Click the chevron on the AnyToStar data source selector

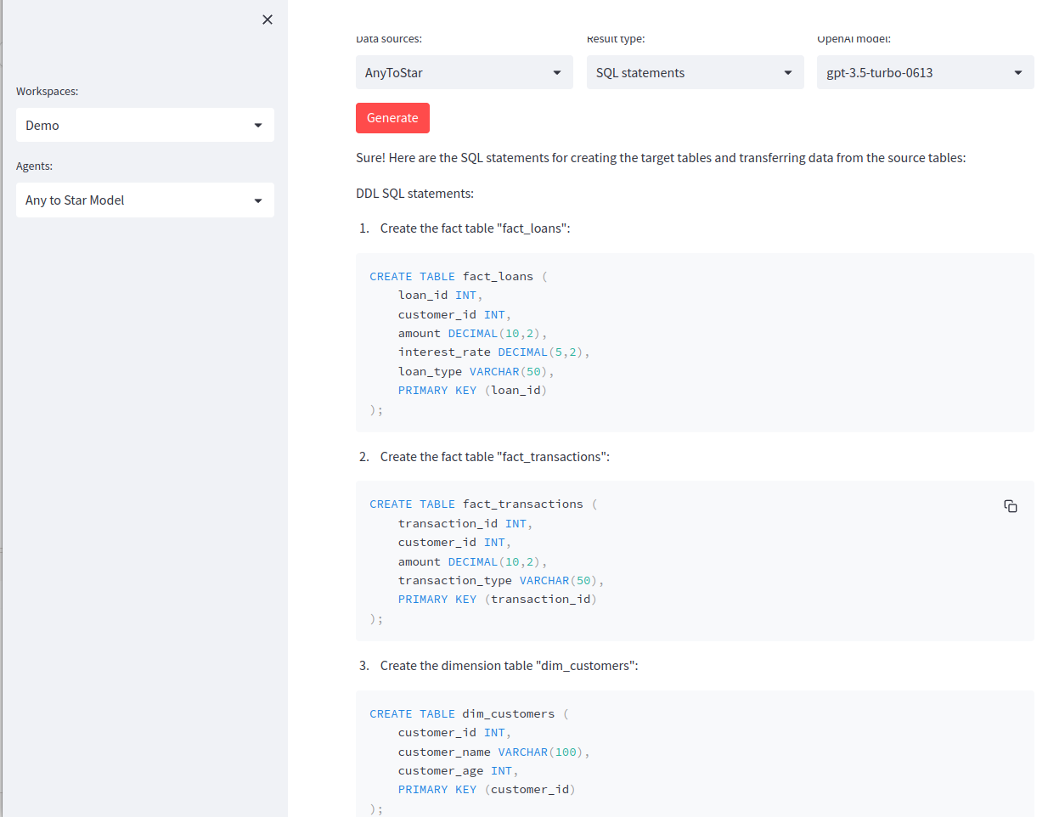(557, 72)
